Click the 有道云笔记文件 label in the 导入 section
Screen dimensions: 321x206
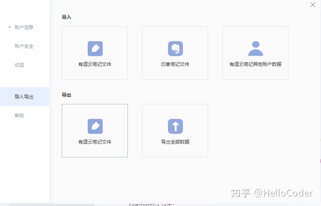(95, 64)
